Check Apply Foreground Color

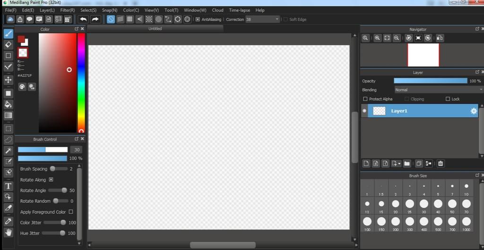[71, 211]
